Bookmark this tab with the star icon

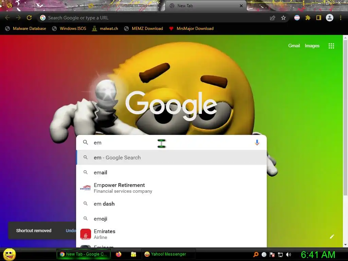coord(283,18)
